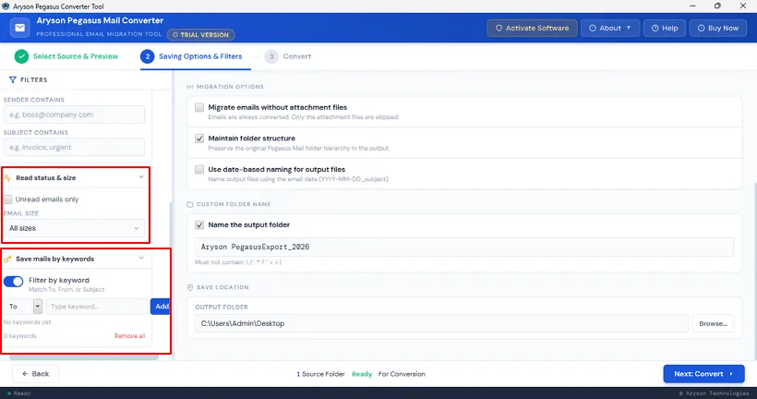Click the Read status & size pulse icon
757x399 pixels.
7,178
